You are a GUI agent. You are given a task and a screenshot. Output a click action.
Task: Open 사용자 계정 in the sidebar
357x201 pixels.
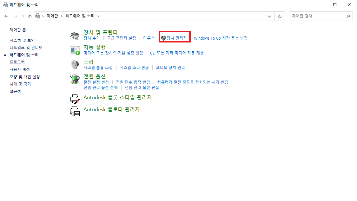(x=20, y=69)
